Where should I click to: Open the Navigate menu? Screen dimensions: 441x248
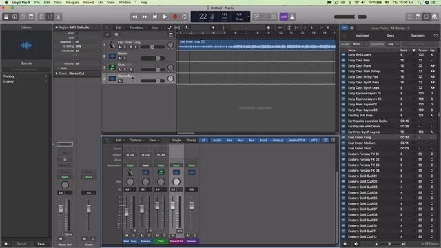[x=72, y=3]
